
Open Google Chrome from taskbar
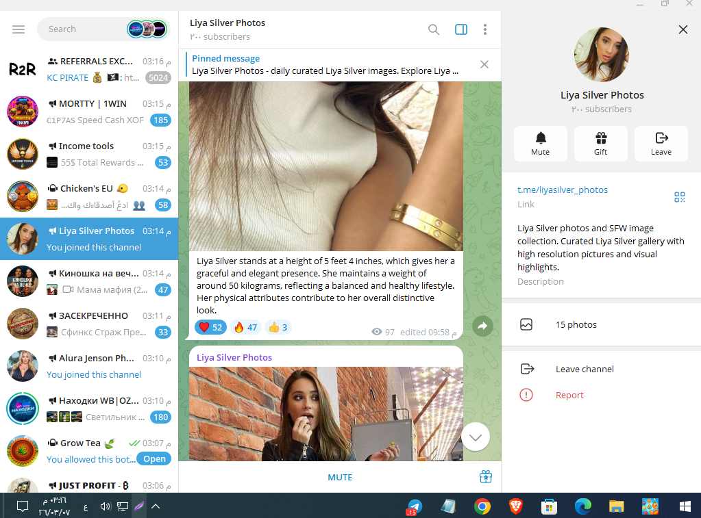[482, 506]
